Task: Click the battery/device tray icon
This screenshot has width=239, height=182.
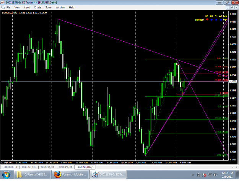Action: [198, 175]
